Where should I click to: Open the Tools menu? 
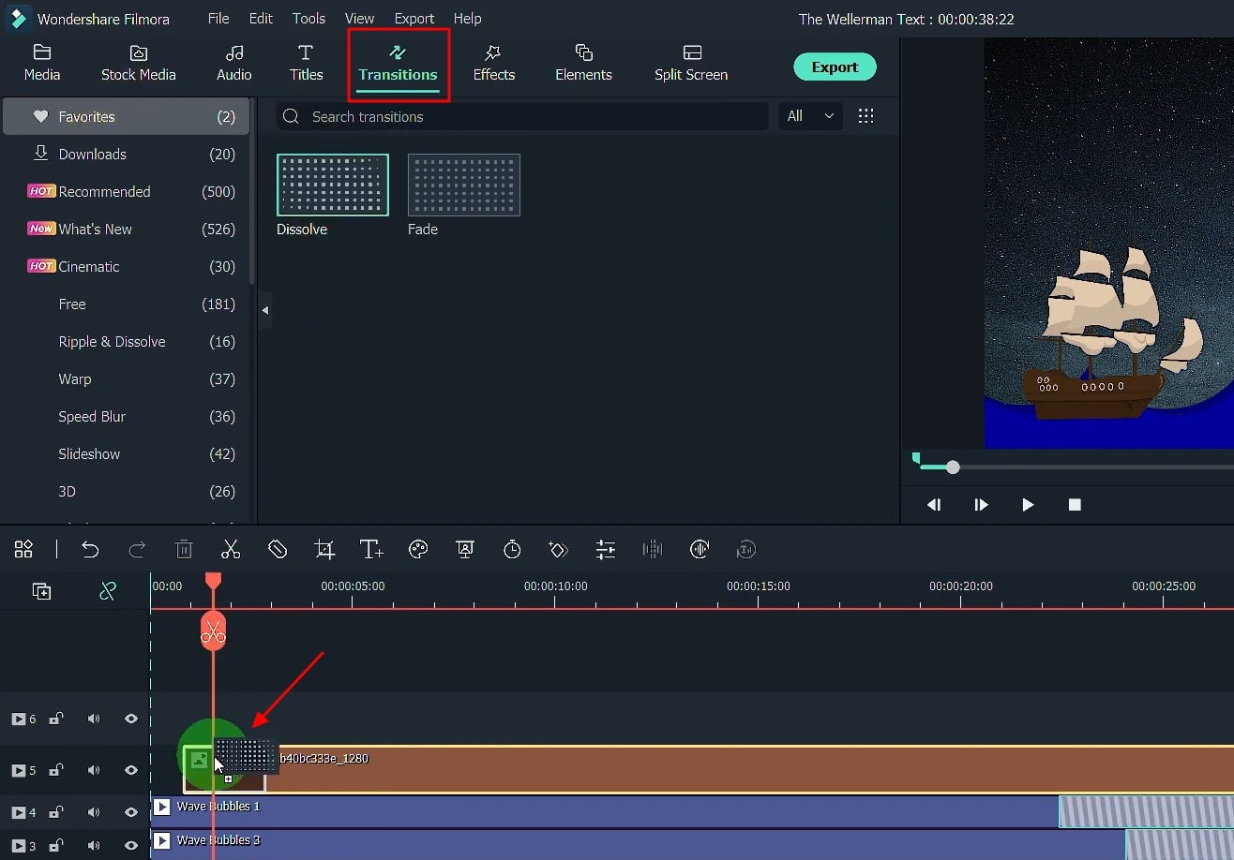point(308,19)
